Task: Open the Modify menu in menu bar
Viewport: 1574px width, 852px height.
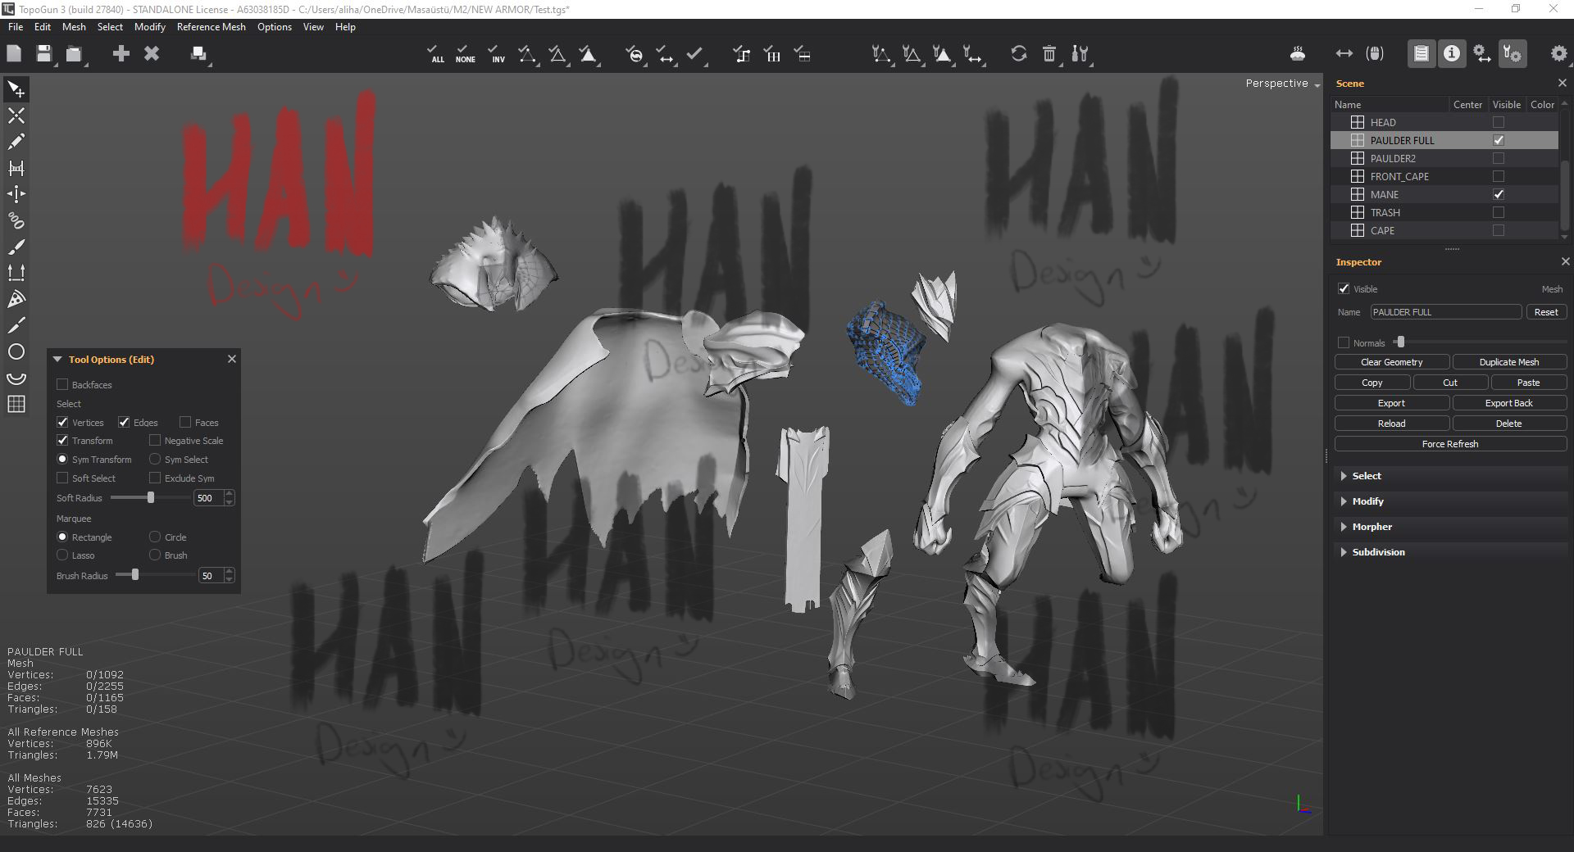Action: coord(149,27)
